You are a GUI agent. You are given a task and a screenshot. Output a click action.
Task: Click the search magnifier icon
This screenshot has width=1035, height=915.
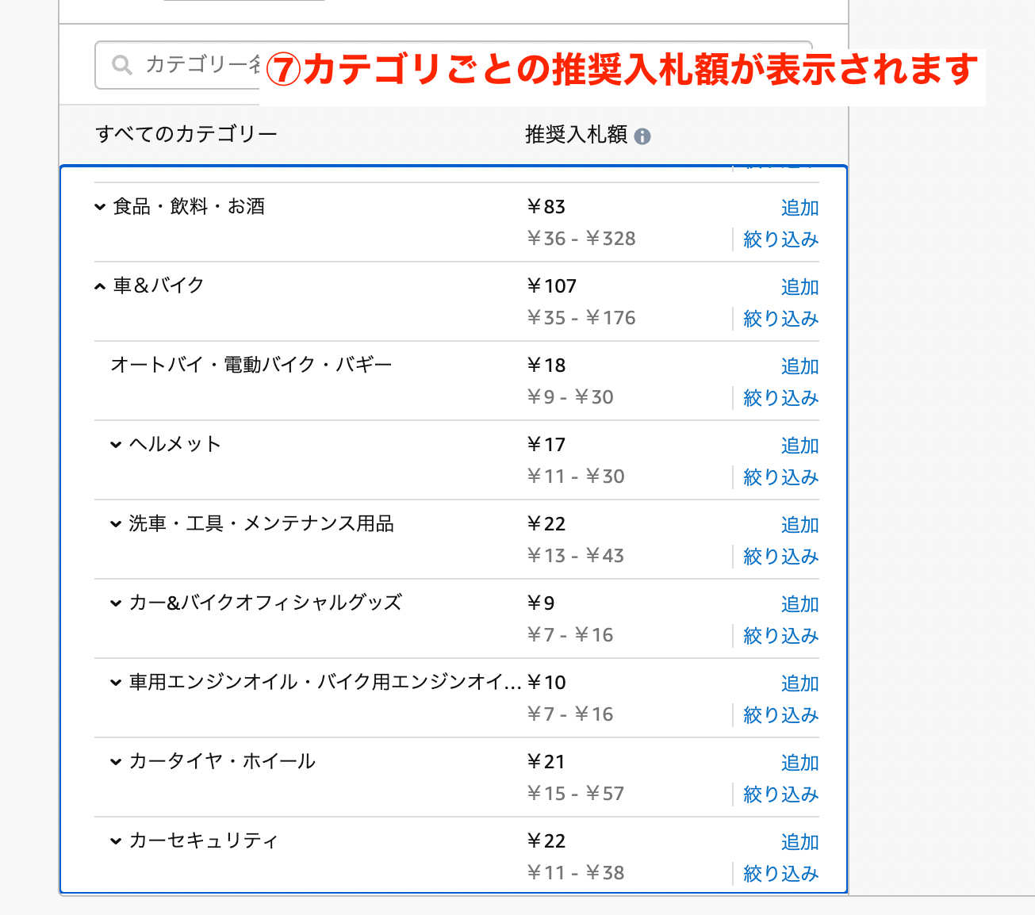[x=122, y=64]
